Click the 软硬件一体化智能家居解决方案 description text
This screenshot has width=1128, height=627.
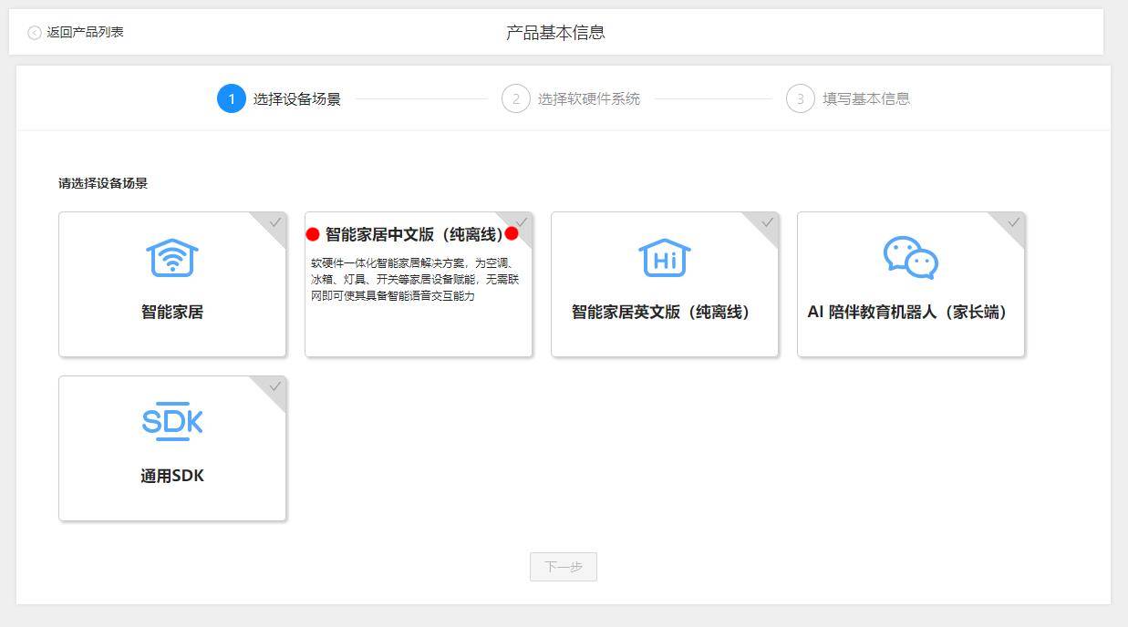416,279
